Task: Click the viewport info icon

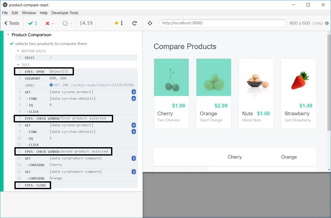Action: pos(327,23)
